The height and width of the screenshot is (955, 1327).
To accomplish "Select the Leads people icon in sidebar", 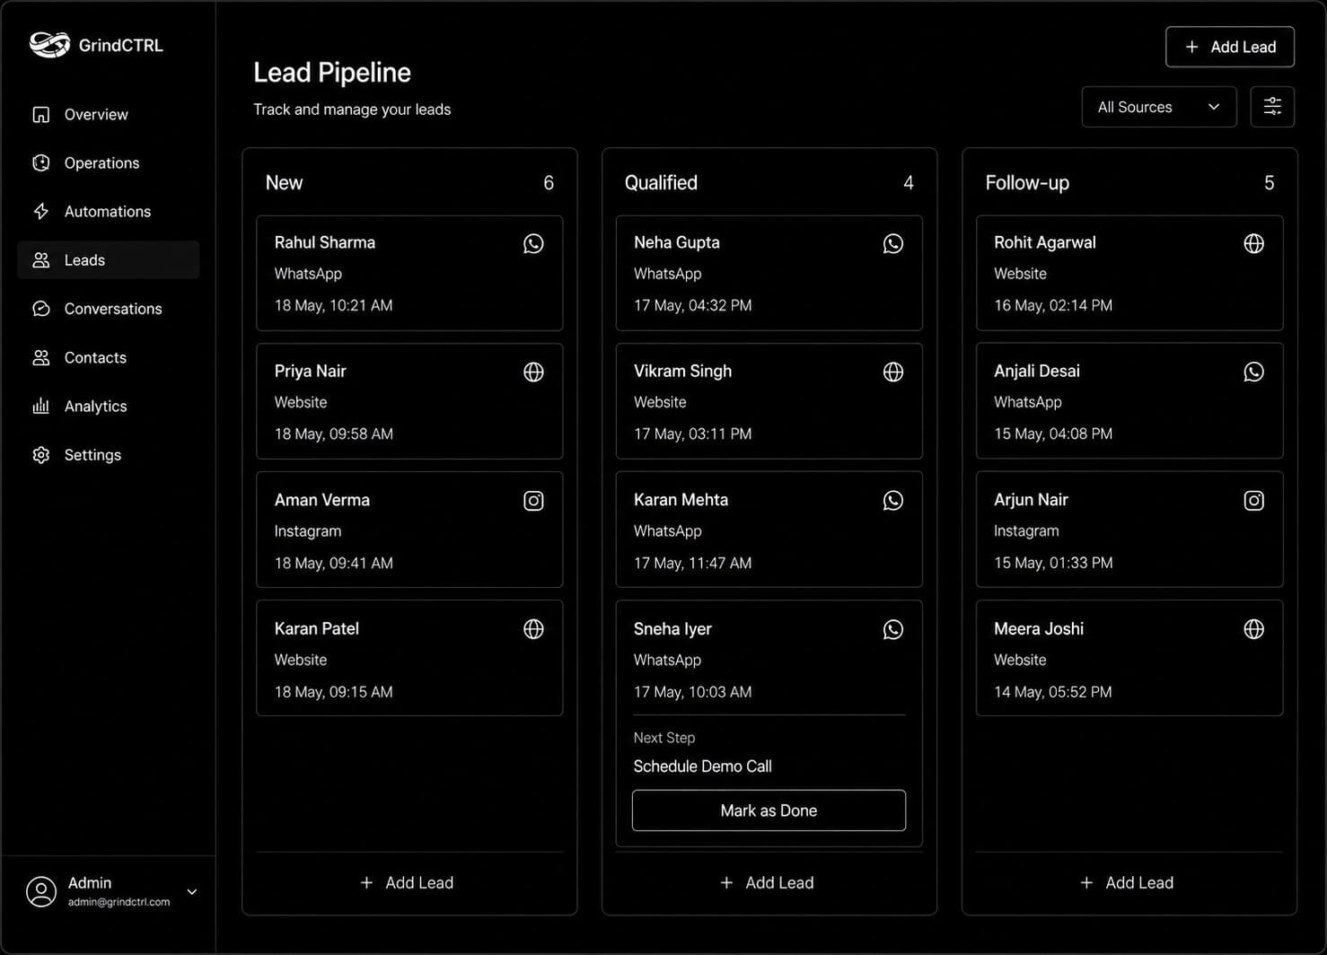I will [41, 260].
